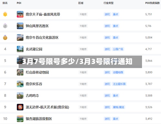Select the 排名 column header
Viewport: 161px width, 124px height.
(5, 3)
